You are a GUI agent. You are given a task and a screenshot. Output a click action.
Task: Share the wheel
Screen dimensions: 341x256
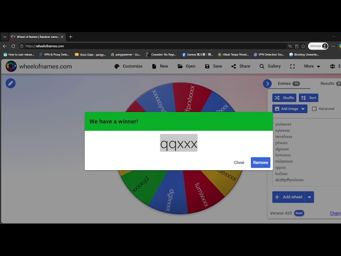click(x=241, y=66)
